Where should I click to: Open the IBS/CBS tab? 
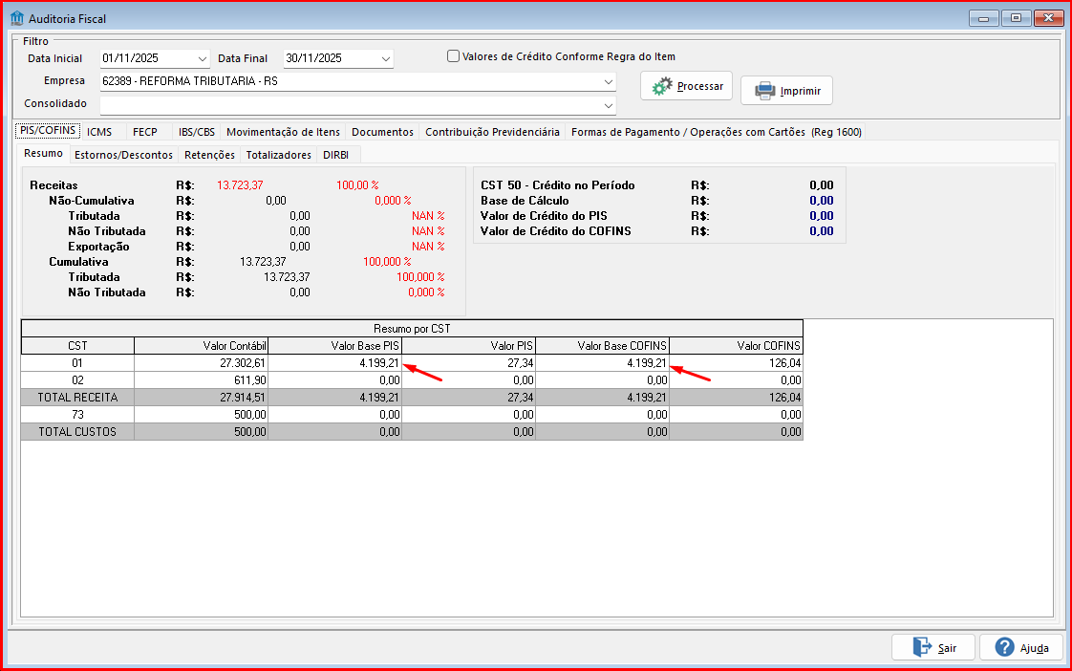197,132
